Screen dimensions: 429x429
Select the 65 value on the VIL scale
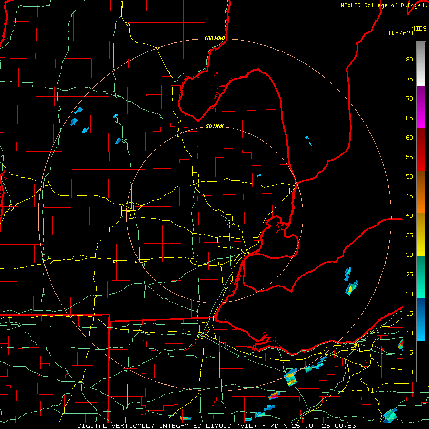pos(409,118)
